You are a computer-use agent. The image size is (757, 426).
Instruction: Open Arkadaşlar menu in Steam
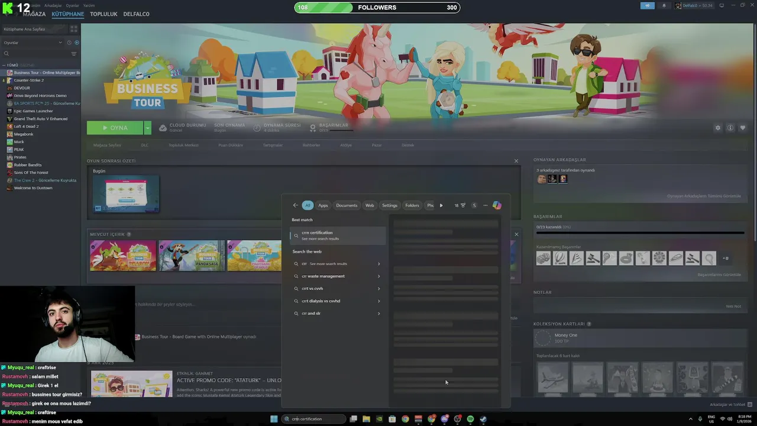pos(53,5)
